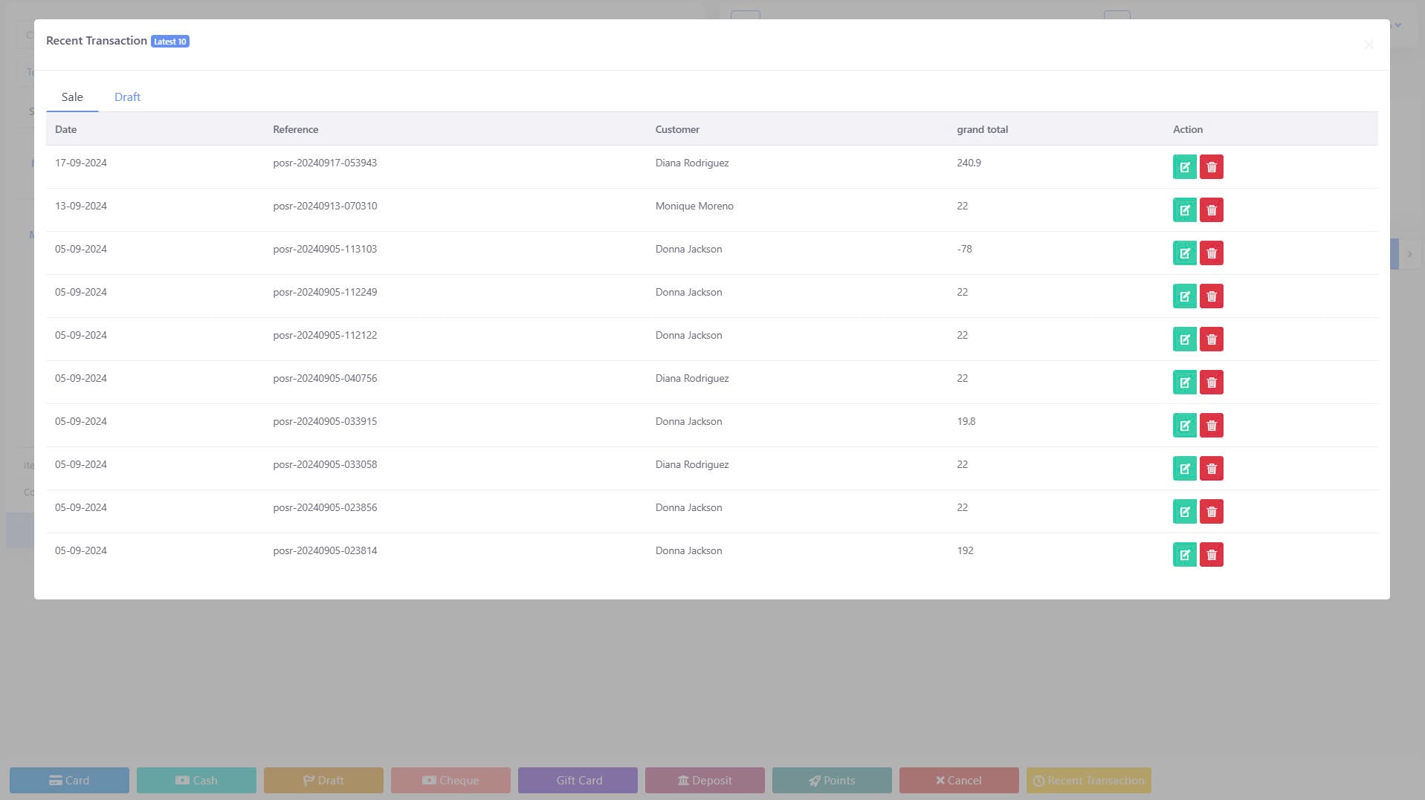Edit sale posr-20240905-040756
The image size is (1425, 800).
coord(1184,383)
